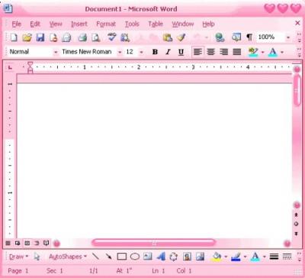Expand the Normal style dropdown
Image resolution: width=305 pixels, height=278 pixels.
(56, 52)
